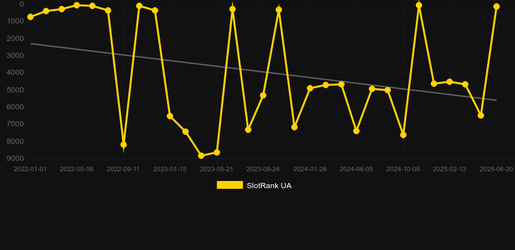Click the x-axis label 2024-01-28
Viewport: 515px width, 250px height.
click(x=310, y=169)
